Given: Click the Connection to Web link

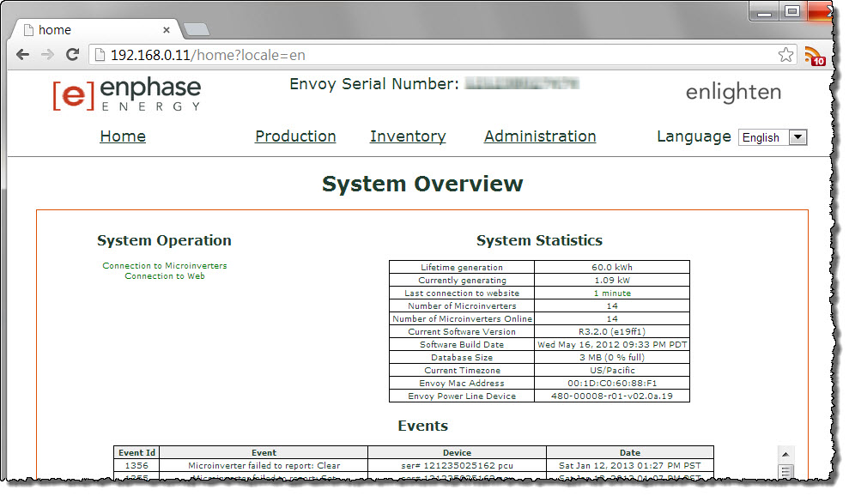Looking at the screenshot, I should [164, 275].
